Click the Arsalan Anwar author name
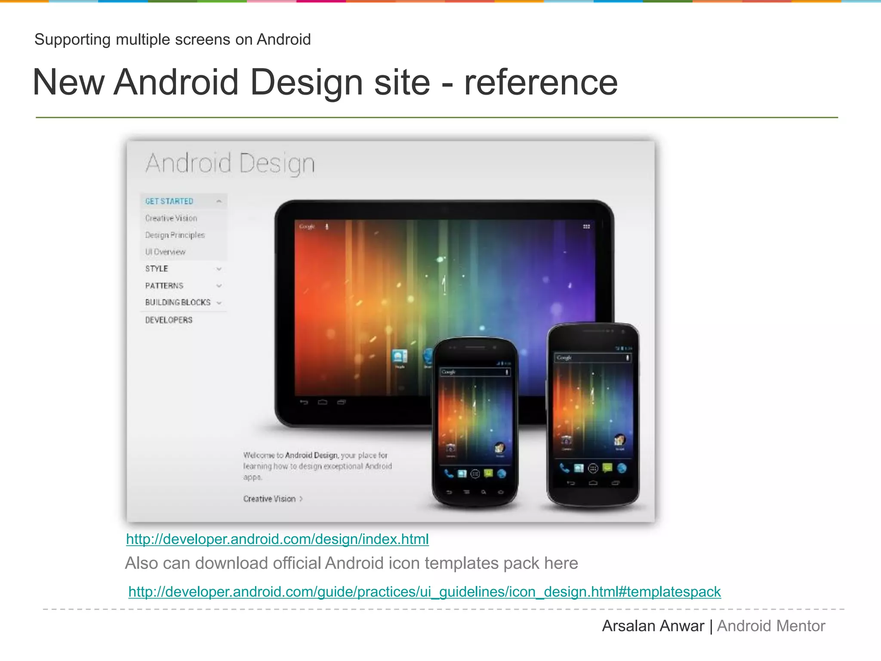 653,626
